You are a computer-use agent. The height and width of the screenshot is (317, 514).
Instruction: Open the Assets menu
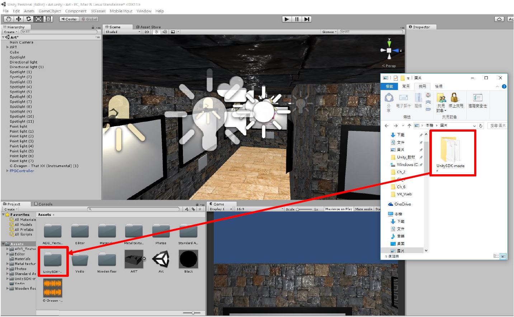[29, 11]
